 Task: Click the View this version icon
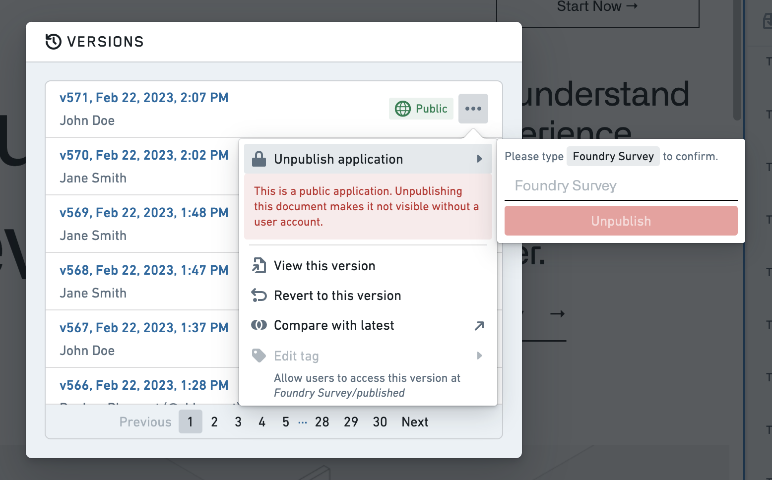click(258, 266)
